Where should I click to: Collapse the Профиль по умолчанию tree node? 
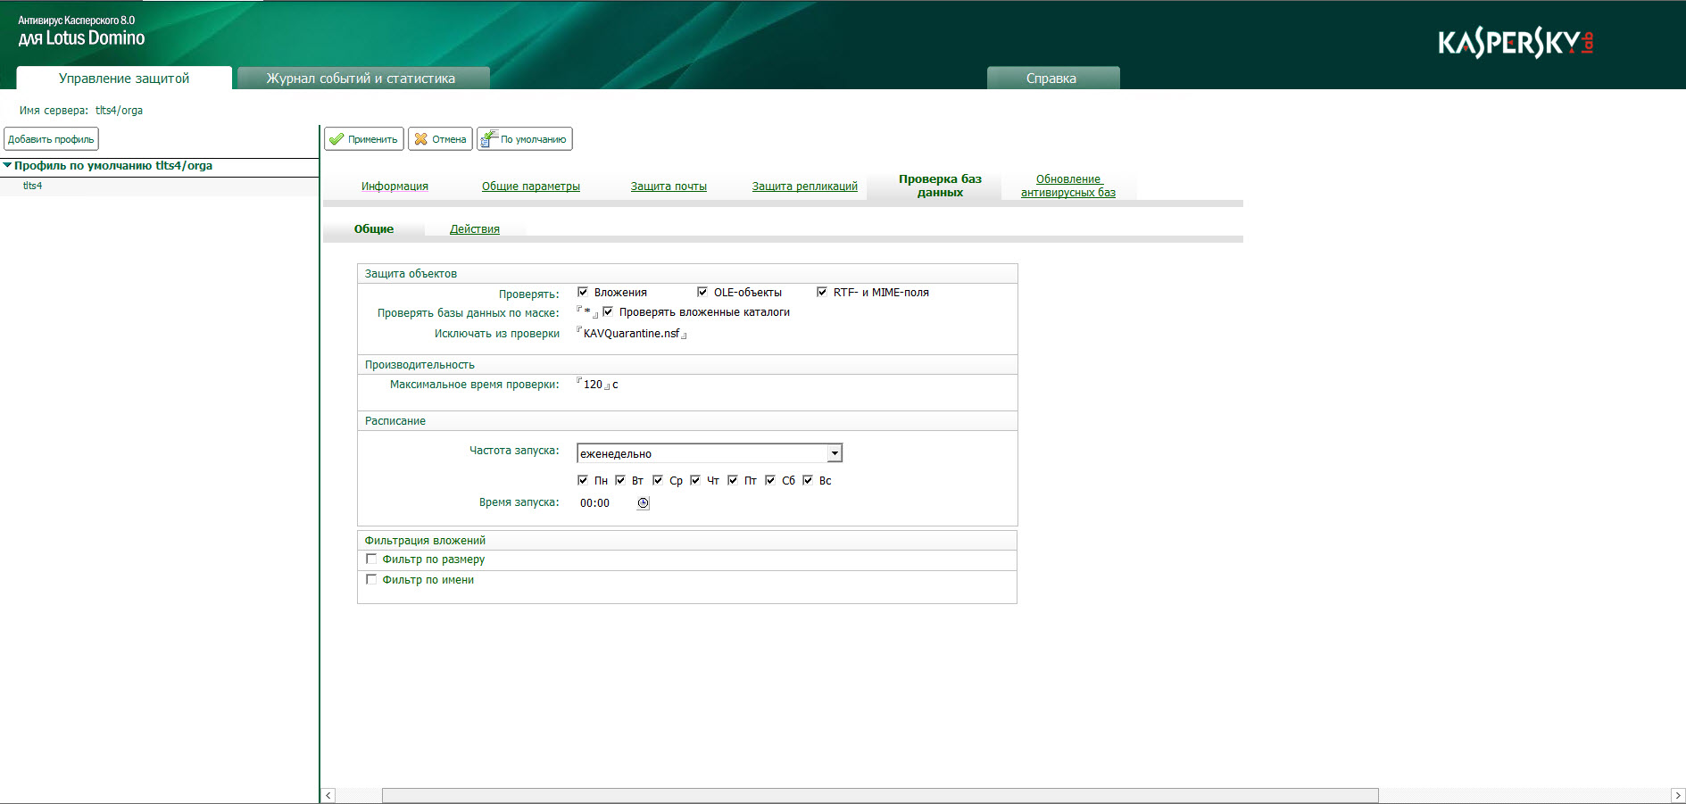[x=8, y=166]
